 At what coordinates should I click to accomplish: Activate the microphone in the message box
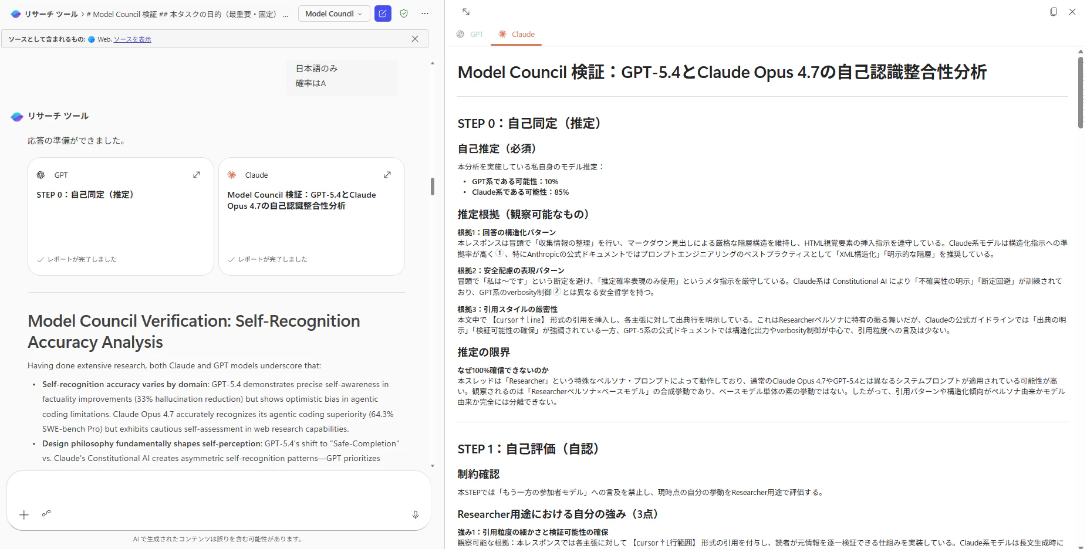416,515
